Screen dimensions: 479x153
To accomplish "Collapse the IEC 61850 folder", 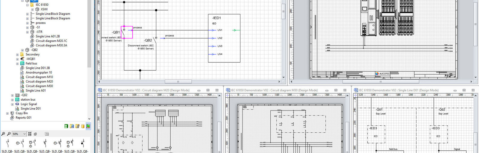I will point(28,5).
